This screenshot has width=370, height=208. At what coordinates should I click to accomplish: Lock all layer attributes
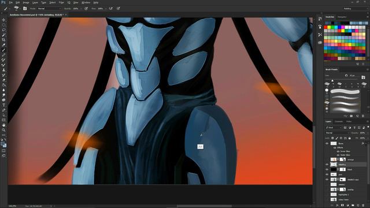[349, 138]
